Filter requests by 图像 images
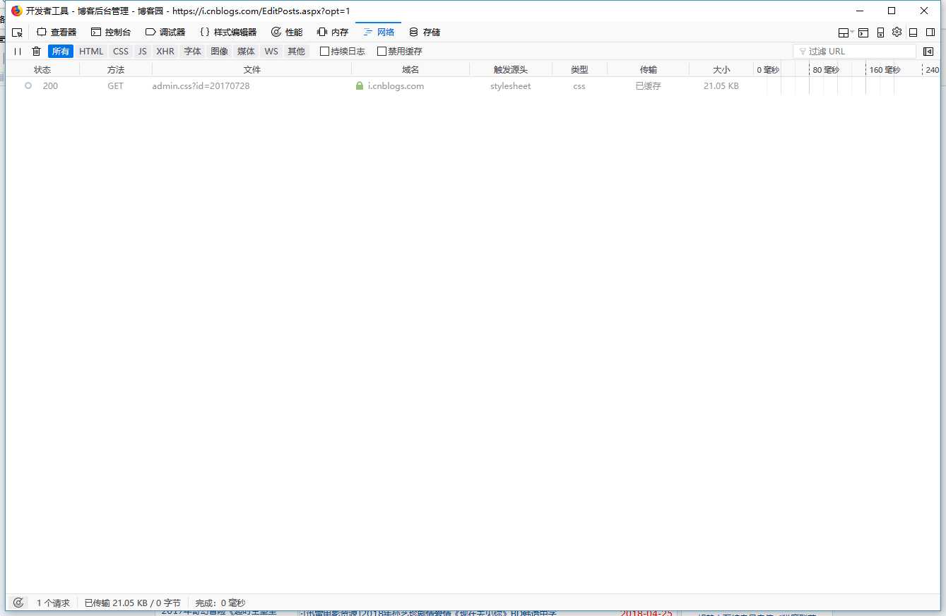This screenshot has height=616, width=946. pyautogui.click(x=219, y=52)
